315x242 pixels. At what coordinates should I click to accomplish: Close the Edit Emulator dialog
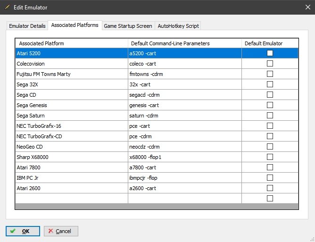click(307, 7)
